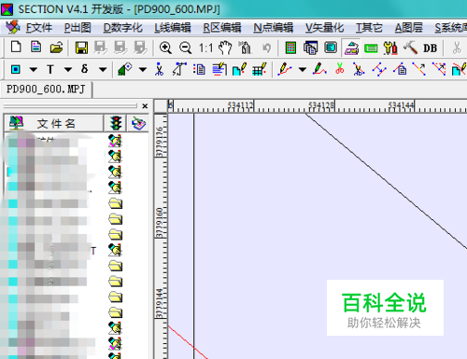Click the highlighted scanner toolbar icon
The height and width of the screenshot is (359, 467).
(x=351, y=48)
